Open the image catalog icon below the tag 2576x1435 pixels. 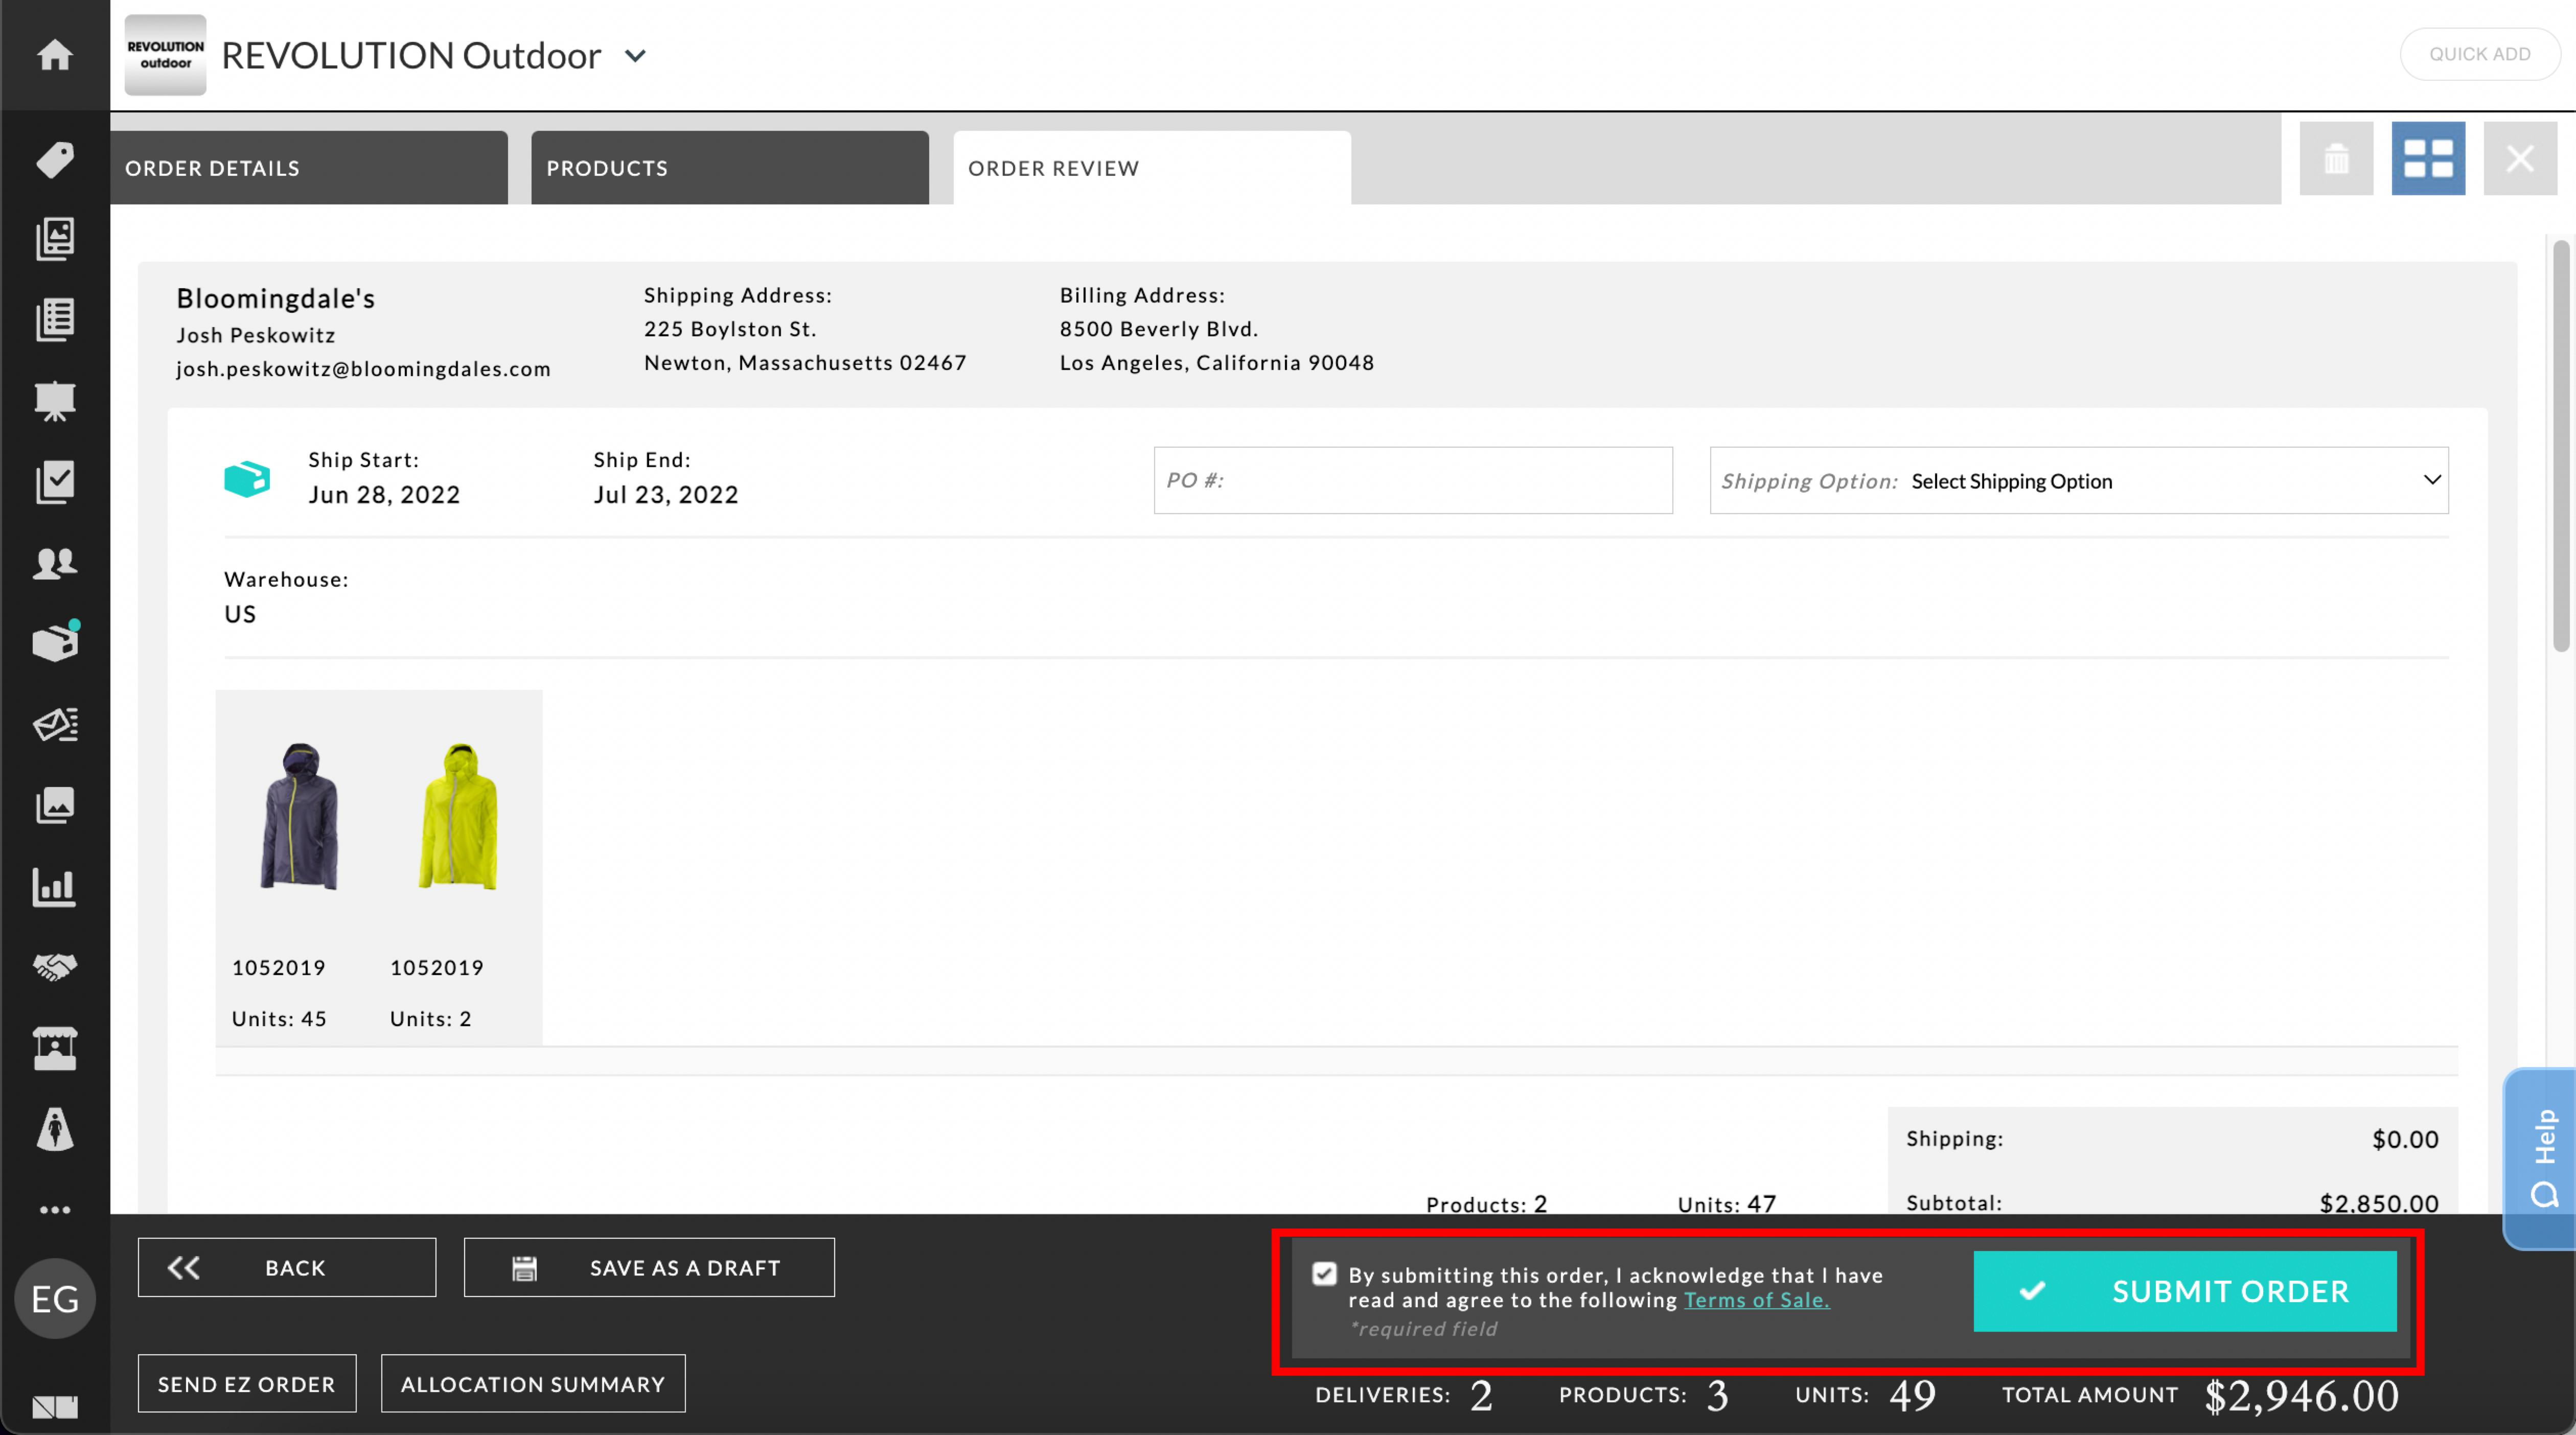[x=55, y=239]
